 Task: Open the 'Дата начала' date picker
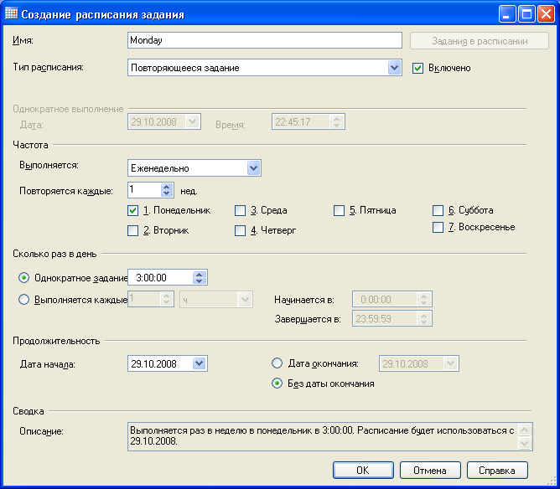click(x=200, y=363)
